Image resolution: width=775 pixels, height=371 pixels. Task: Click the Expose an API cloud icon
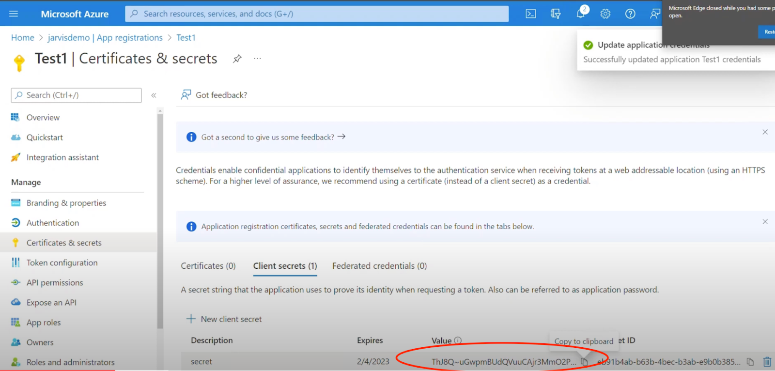tap(15, 302)
